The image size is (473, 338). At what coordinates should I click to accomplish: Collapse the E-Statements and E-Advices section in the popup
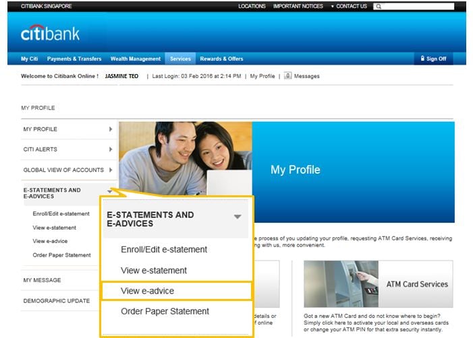click(x=237, y=217)
